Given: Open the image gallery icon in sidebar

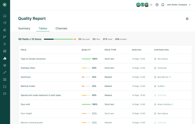Looking at the screenshot, I should coord(5,79).
